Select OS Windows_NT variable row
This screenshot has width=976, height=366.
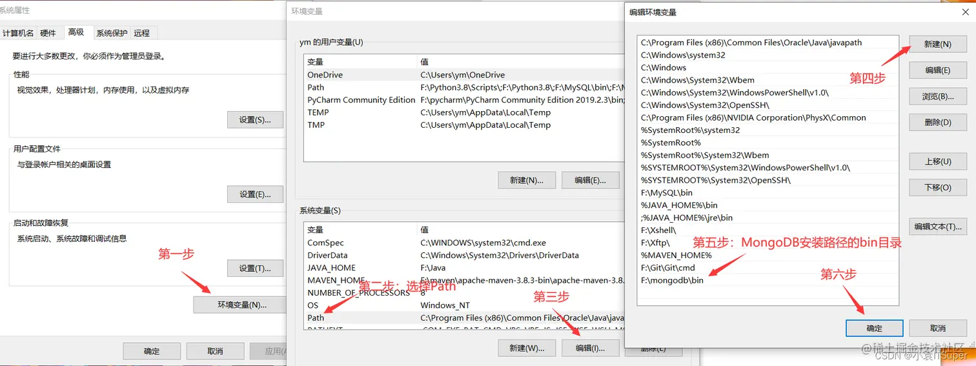(x=464, y=305)
